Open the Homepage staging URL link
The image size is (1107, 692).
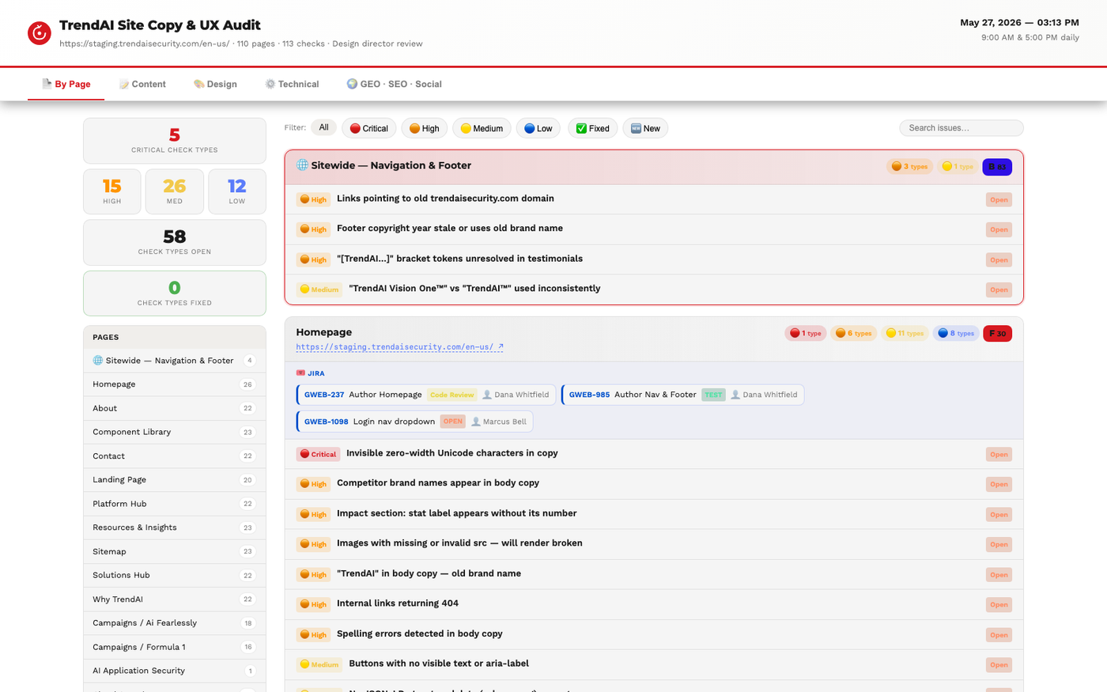point(399,347)
